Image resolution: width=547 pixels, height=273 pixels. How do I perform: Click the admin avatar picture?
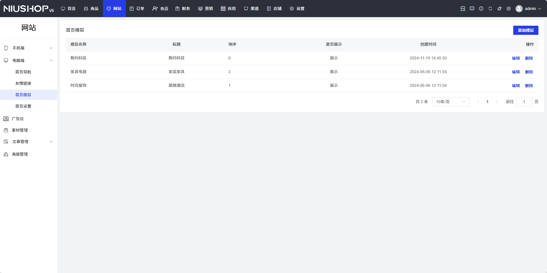coord(519,9)
